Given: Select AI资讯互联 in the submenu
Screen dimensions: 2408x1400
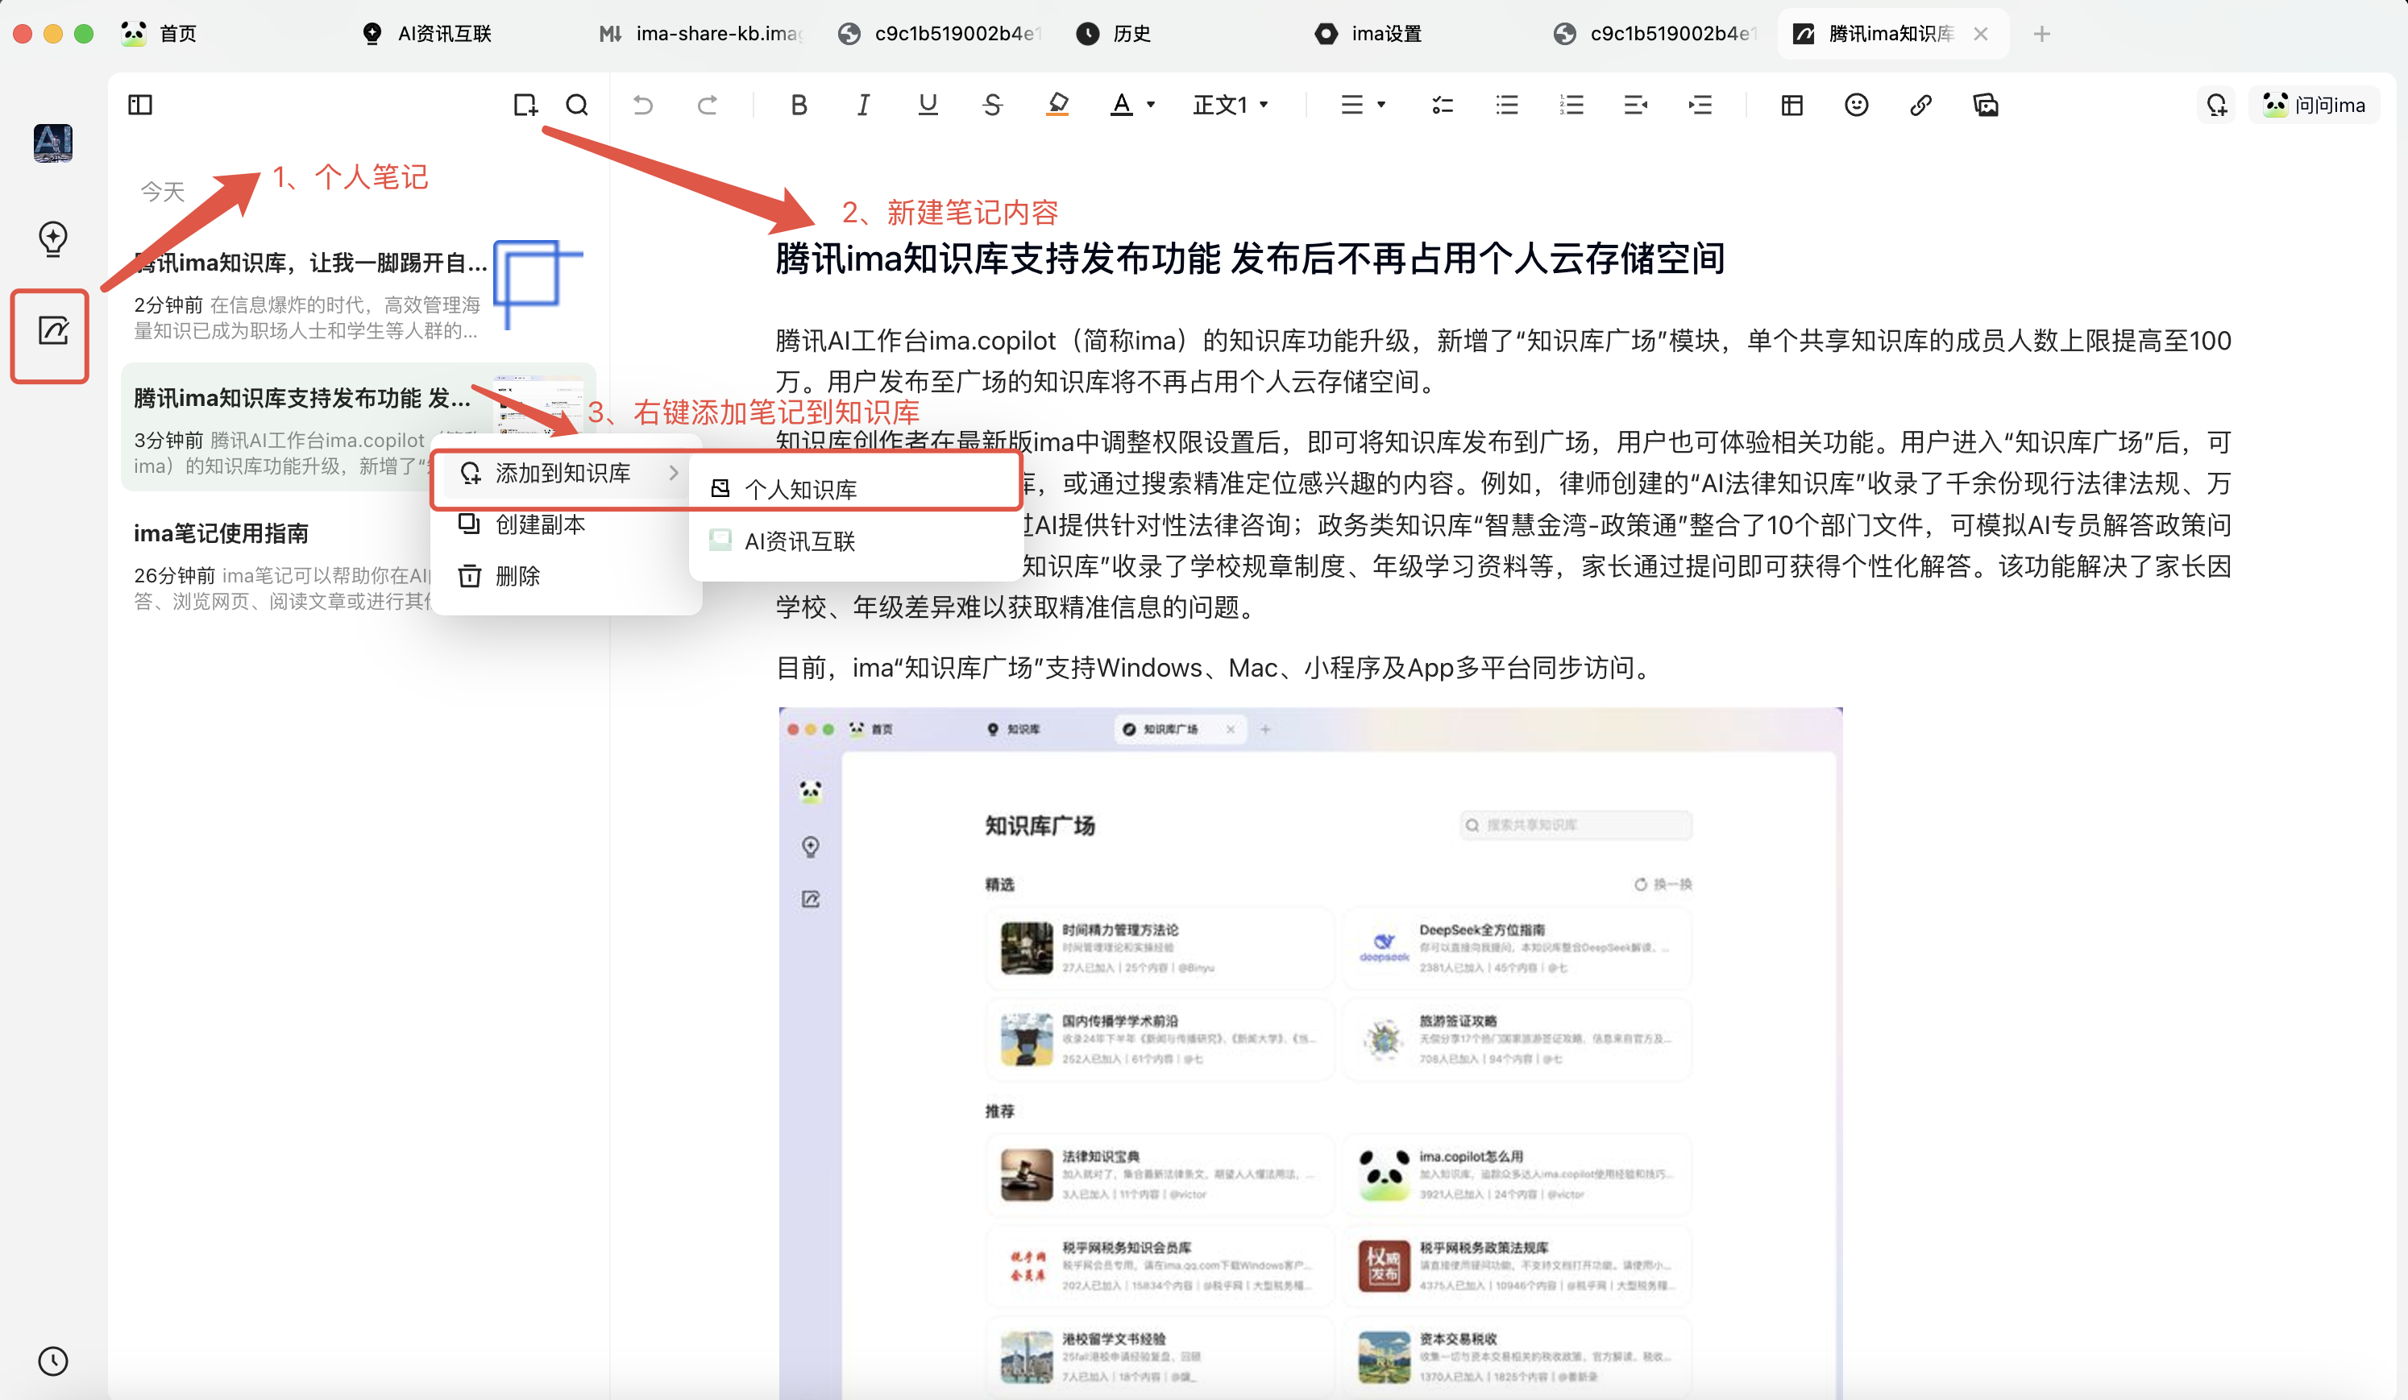Looking at the screenshot, I should 854,541.
